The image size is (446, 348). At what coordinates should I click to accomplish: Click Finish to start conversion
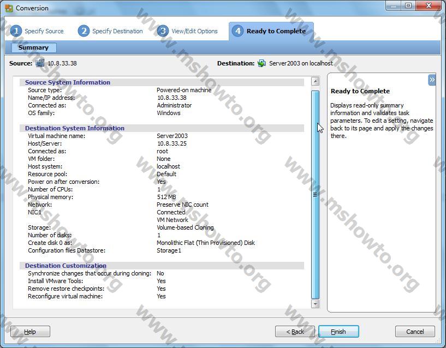[338, 332]
